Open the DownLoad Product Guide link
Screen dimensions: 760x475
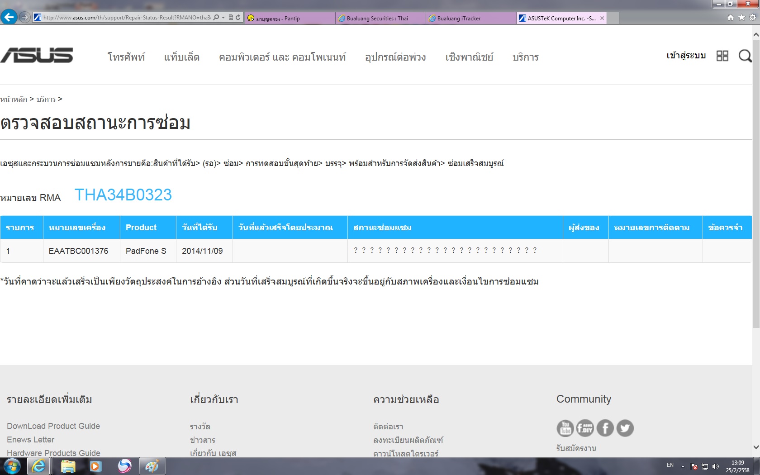[53, 426]
